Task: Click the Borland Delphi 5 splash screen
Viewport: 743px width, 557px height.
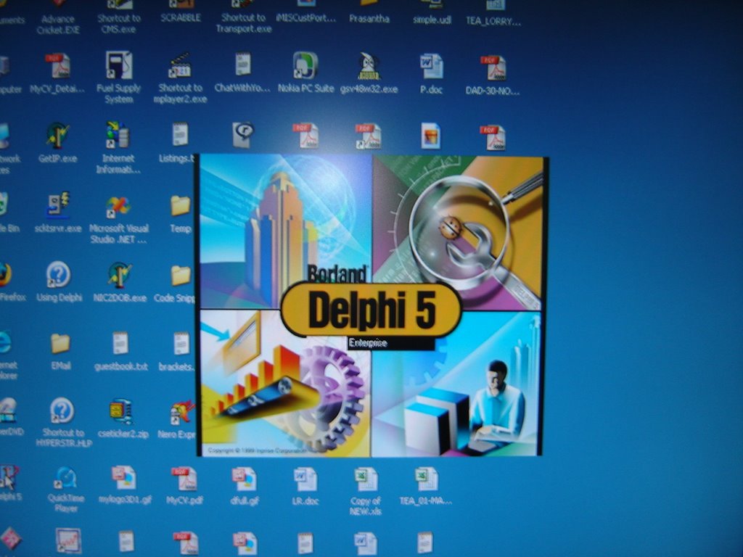Action: pyautogui.click(x=371, y=305)
